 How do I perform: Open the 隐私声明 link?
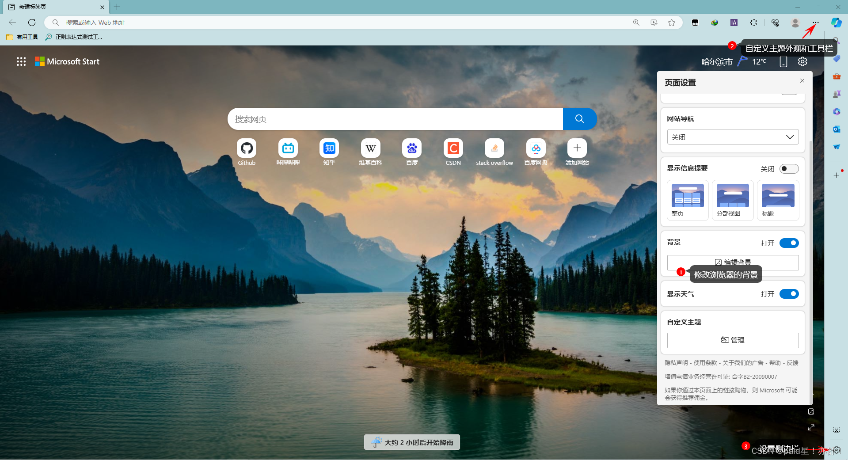pyautogui.click(x=676, y=363)
